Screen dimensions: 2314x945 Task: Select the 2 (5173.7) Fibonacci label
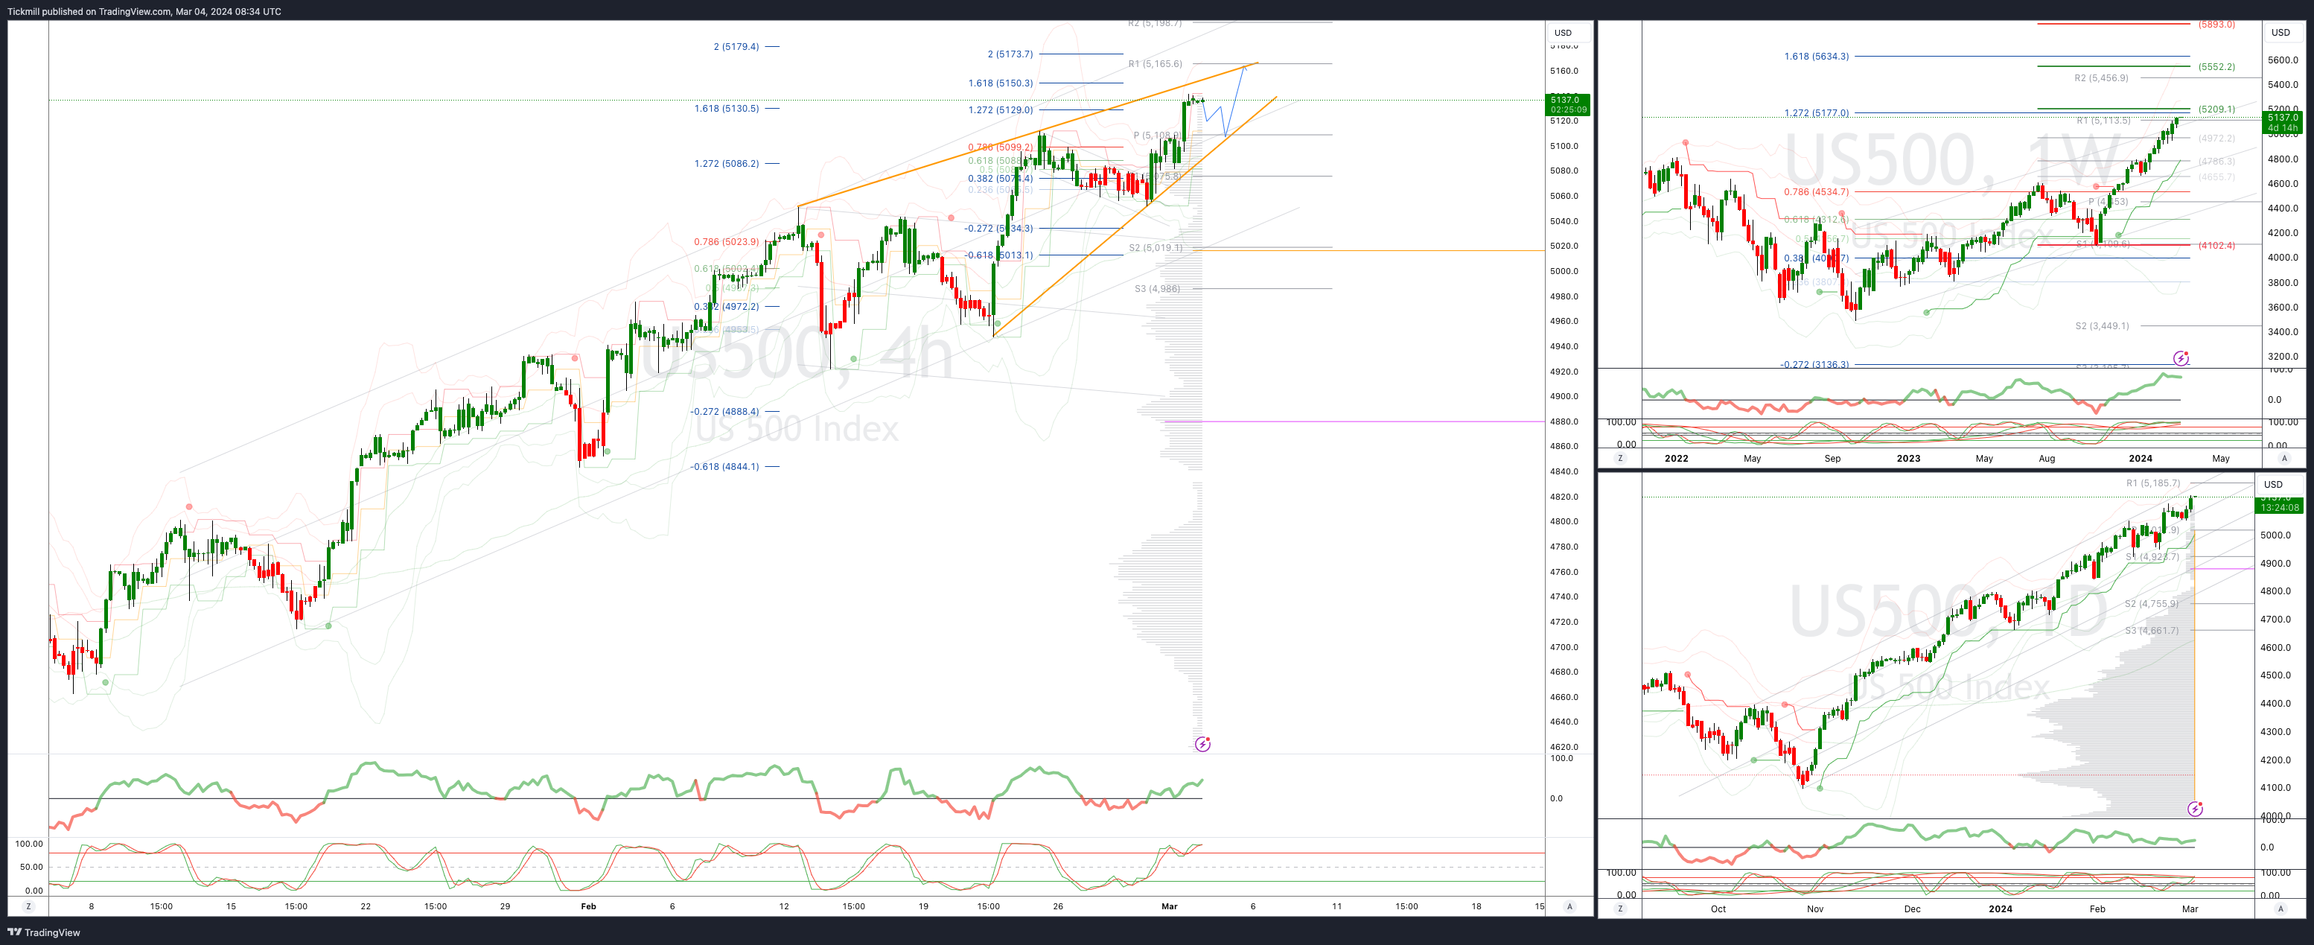1010,54
